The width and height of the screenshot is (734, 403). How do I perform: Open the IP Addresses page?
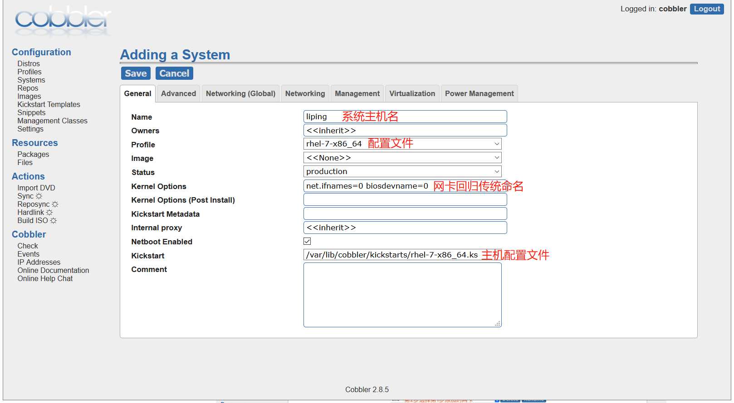39,262
